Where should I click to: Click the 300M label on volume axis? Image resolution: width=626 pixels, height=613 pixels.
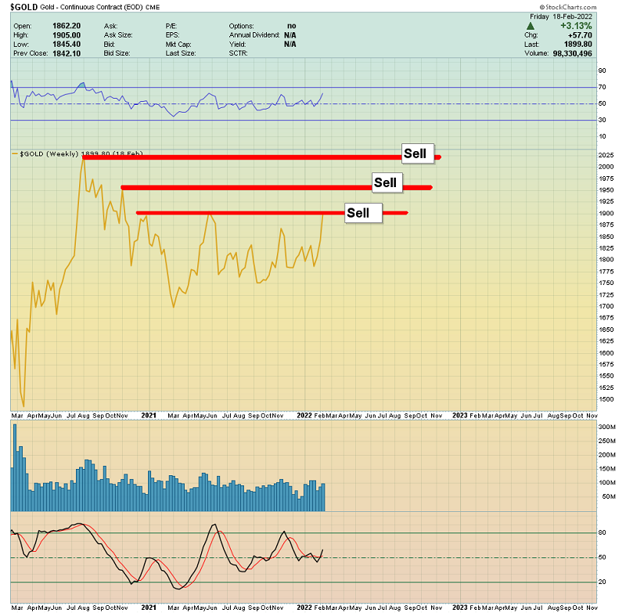608,427
